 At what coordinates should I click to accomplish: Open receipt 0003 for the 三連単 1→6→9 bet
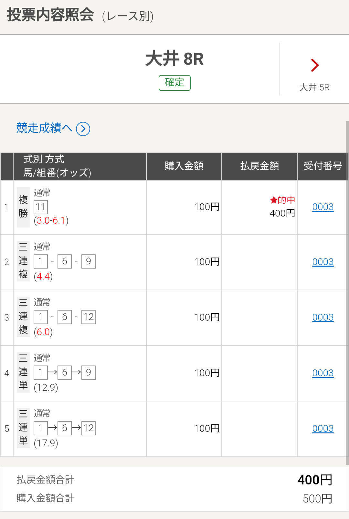pyautogui.click(x=323, y=373)
